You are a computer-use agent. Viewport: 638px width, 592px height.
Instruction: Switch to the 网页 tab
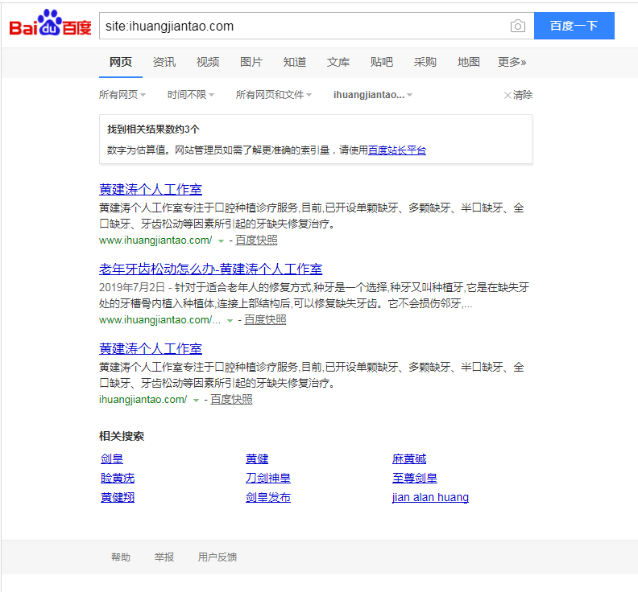pos(121,62)
